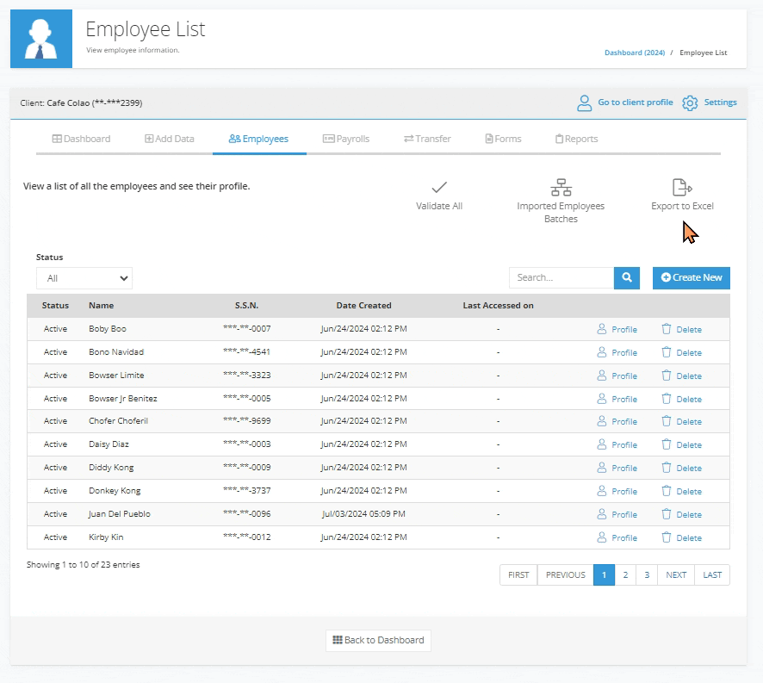Image resolution: width=763 pixels, height=683 pixels.
Task: Select the Employees tab
Action: pyautogui.click(x=259, y=139)
